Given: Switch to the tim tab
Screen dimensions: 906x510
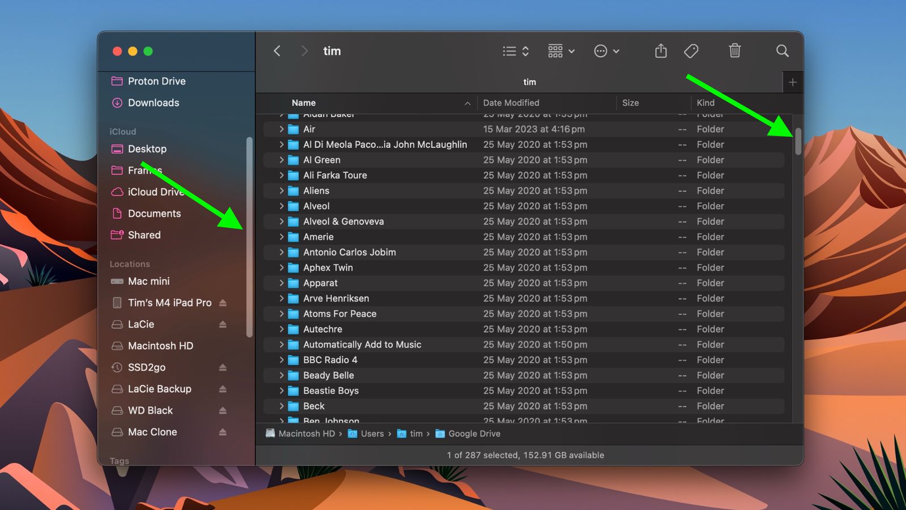Looking at the screenshot, I should click(529, 82).
